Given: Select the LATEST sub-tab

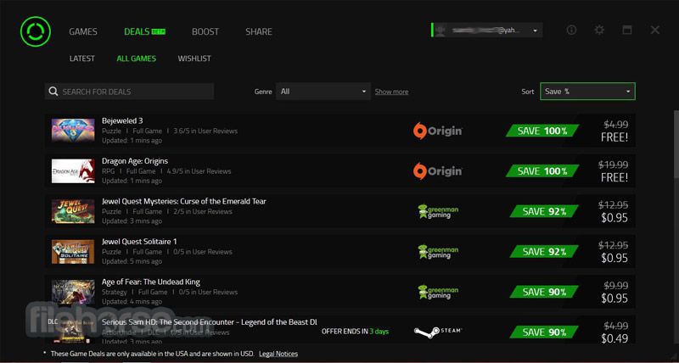Looking at the screenshot, I should click(82, 59).
